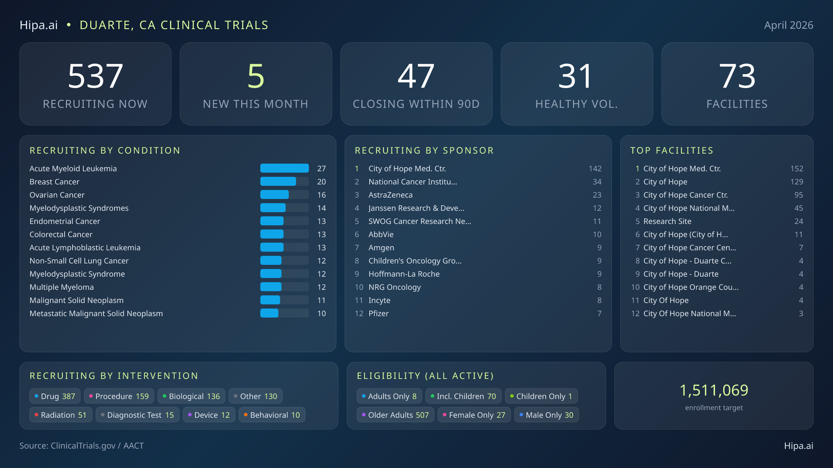
Task: Select the City of Hope (City of H... facility
Action: click(717, 234)
